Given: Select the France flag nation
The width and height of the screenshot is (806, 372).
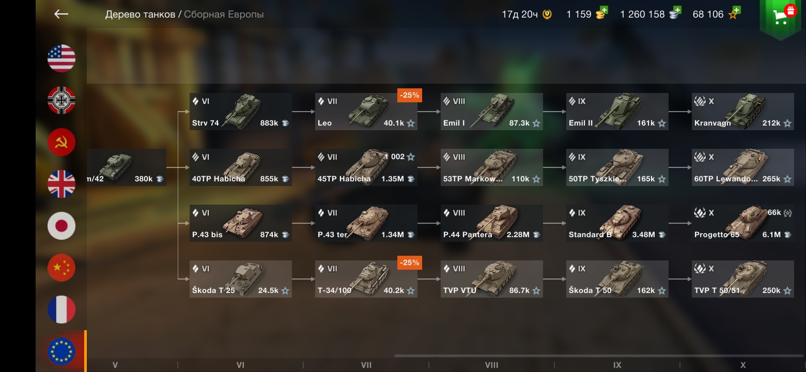Looking at the screenshot, I should 61,309.
